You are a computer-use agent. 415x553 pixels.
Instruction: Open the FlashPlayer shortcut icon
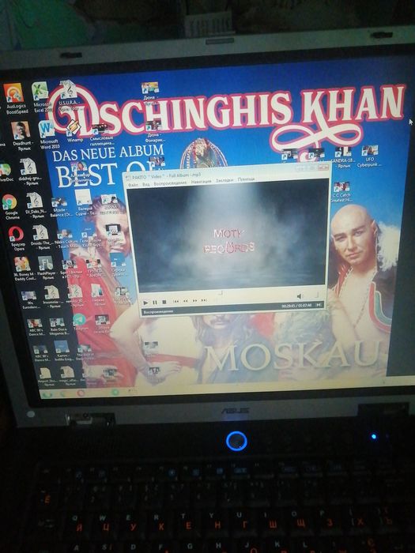(46, 268)
